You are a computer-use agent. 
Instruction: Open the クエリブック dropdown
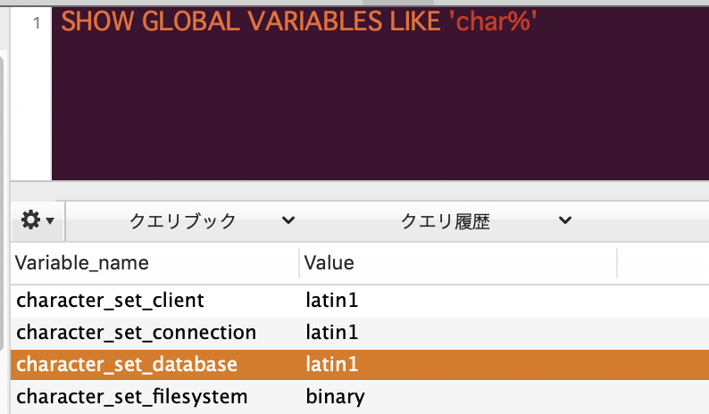212,220
